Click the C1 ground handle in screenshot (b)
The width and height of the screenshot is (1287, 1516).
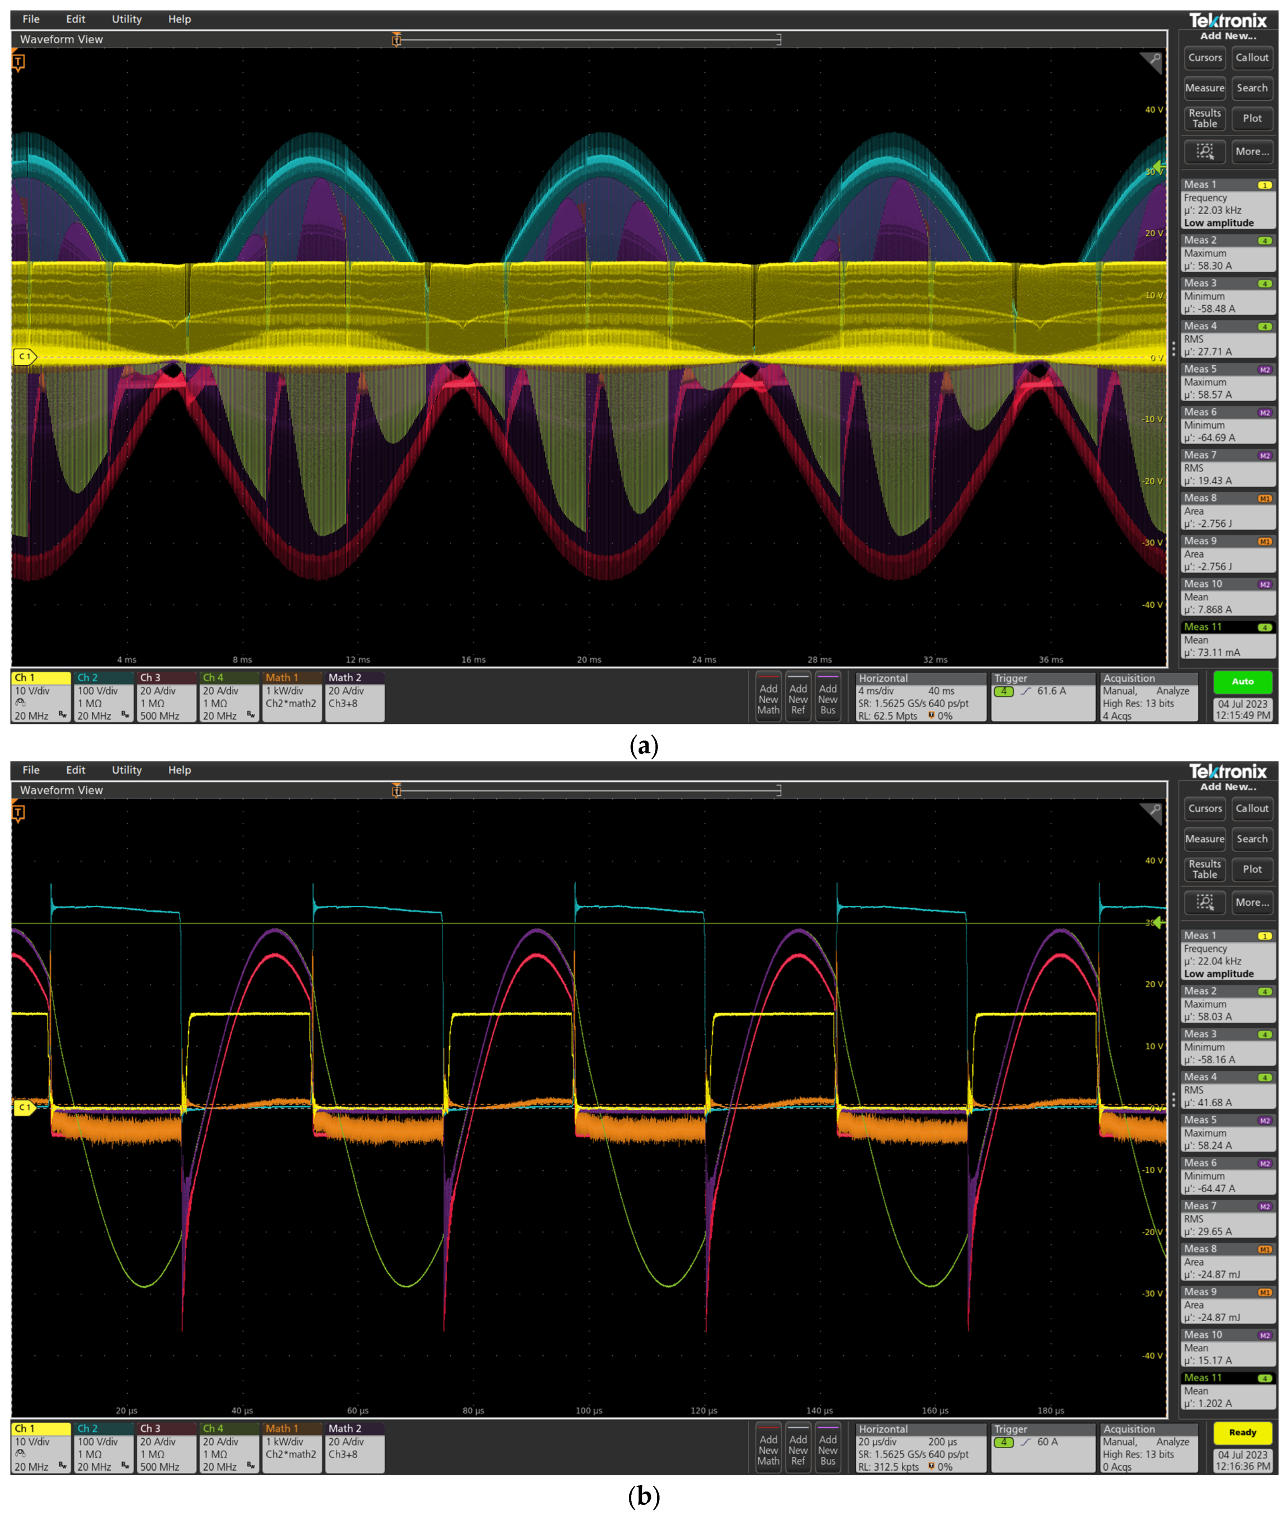(24, 1107)
